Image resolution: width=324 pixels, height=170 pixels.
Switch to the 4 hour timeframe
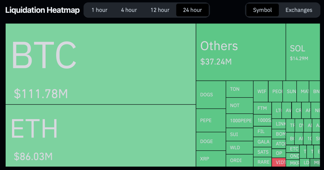pyautogui.click(x=129, y=10)
